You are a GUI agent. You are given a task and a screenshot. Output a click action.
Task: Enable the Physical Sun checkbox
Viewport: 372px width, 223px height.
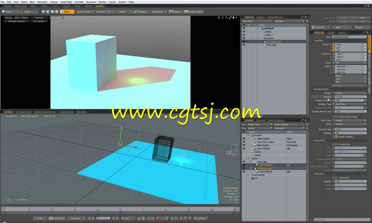coord(335,144)
